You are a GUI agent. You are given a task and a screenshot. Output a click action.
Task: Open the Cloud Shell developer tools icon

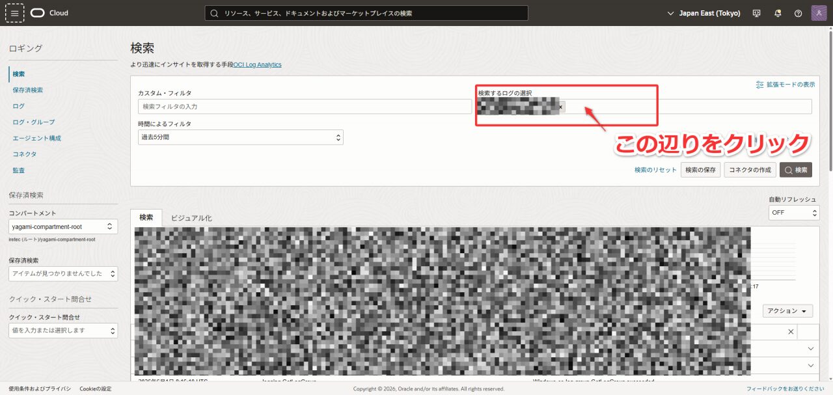(756, 13)
